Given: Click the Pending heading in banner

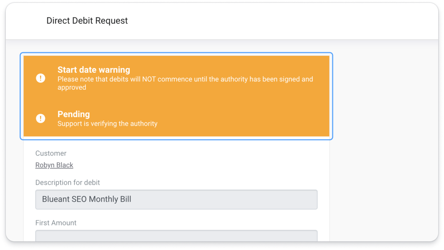Looking at the screenshot, I should click(x=74, y=114).
